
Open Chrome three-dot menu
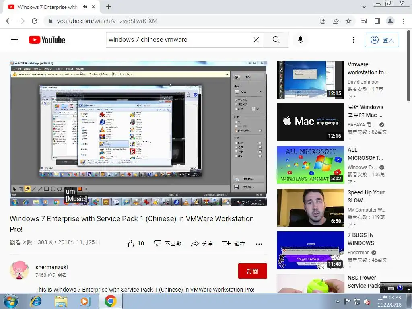[403, 21]
